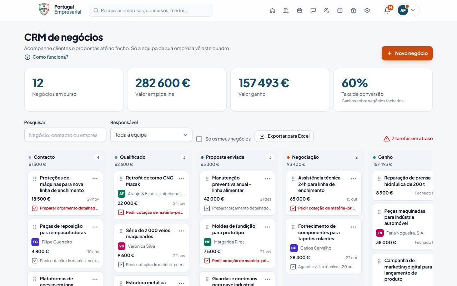Toggle task checkbox on Retrofit de torno CNC card
Image resolution: width=457 pixels, height=286 pixels.
(121, 212)
